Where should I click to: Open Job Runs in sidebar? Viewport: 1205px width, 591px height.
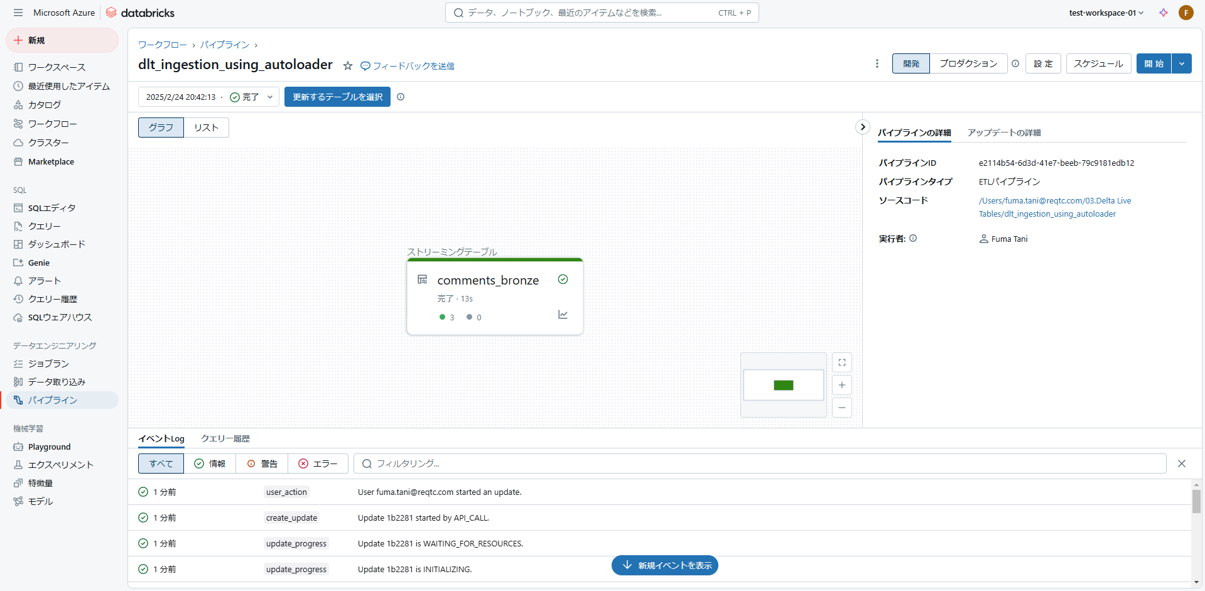[62, 364]
